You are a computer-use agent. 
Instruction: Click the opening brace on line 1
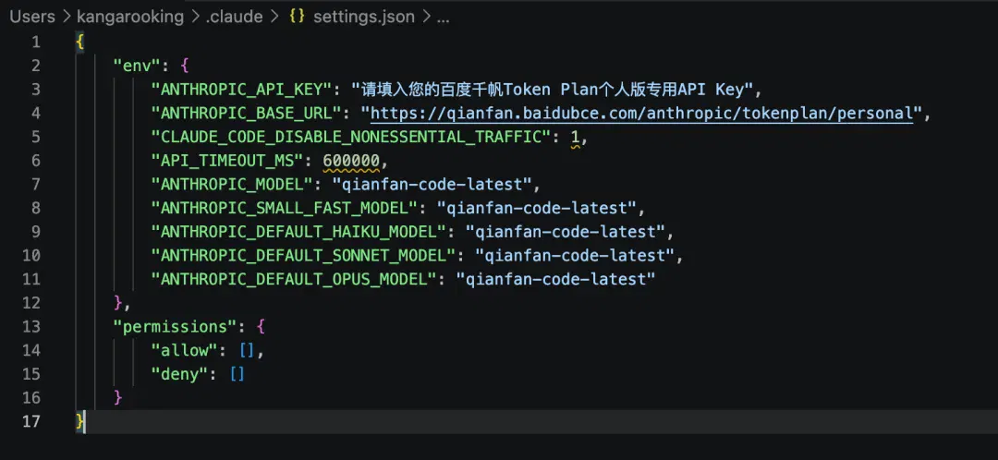click(x=79, y=42)
